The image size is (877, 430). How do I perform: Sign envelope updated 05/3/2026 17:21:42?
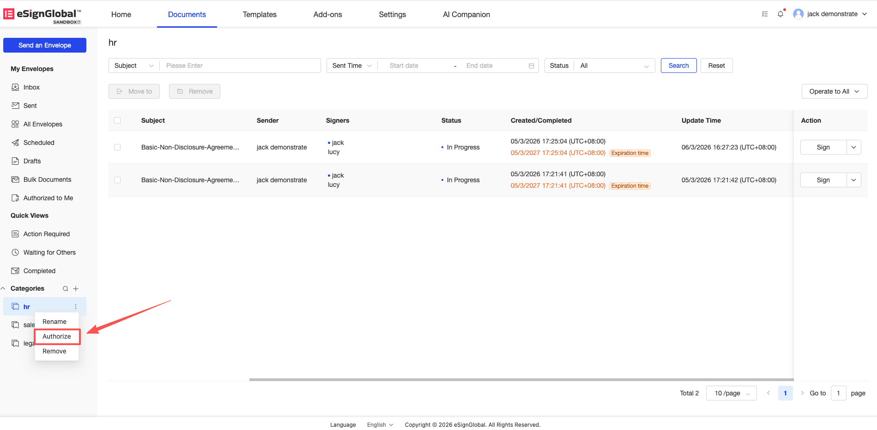coord(823,180)
